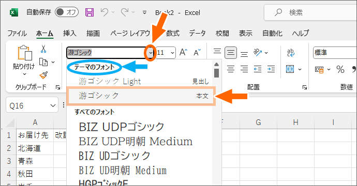Open the Redo history dropdown arrow
357x186 pixels.
pyautogui.click(x=133, y=12)
